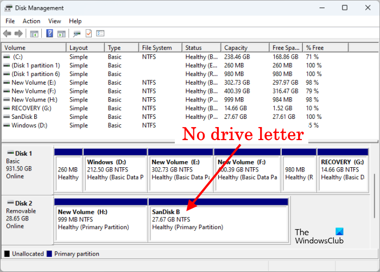380x272 pixels.
Task: Click the 238.46 GB capacity cell
Action: (237, 56)
